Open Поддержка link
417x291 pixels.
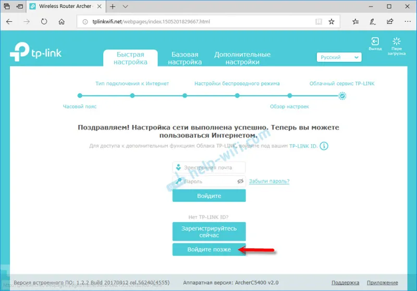345,283
